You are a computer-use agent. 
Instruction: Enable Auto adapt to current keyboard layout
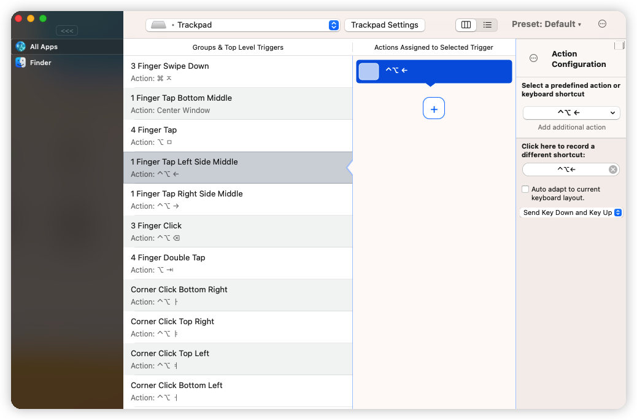525,189
